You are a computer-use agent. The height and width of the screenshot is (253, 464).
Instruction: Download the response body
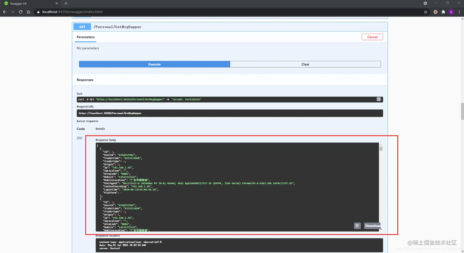[x=373, y=226]
